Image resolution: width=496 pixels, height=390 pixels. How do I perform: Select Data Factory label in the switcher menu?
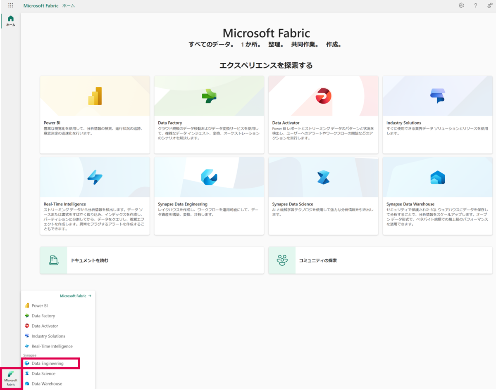[x=43, y=316]
